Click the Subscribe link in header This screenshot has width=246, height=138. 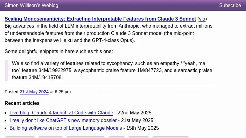(x=230, y=6)
